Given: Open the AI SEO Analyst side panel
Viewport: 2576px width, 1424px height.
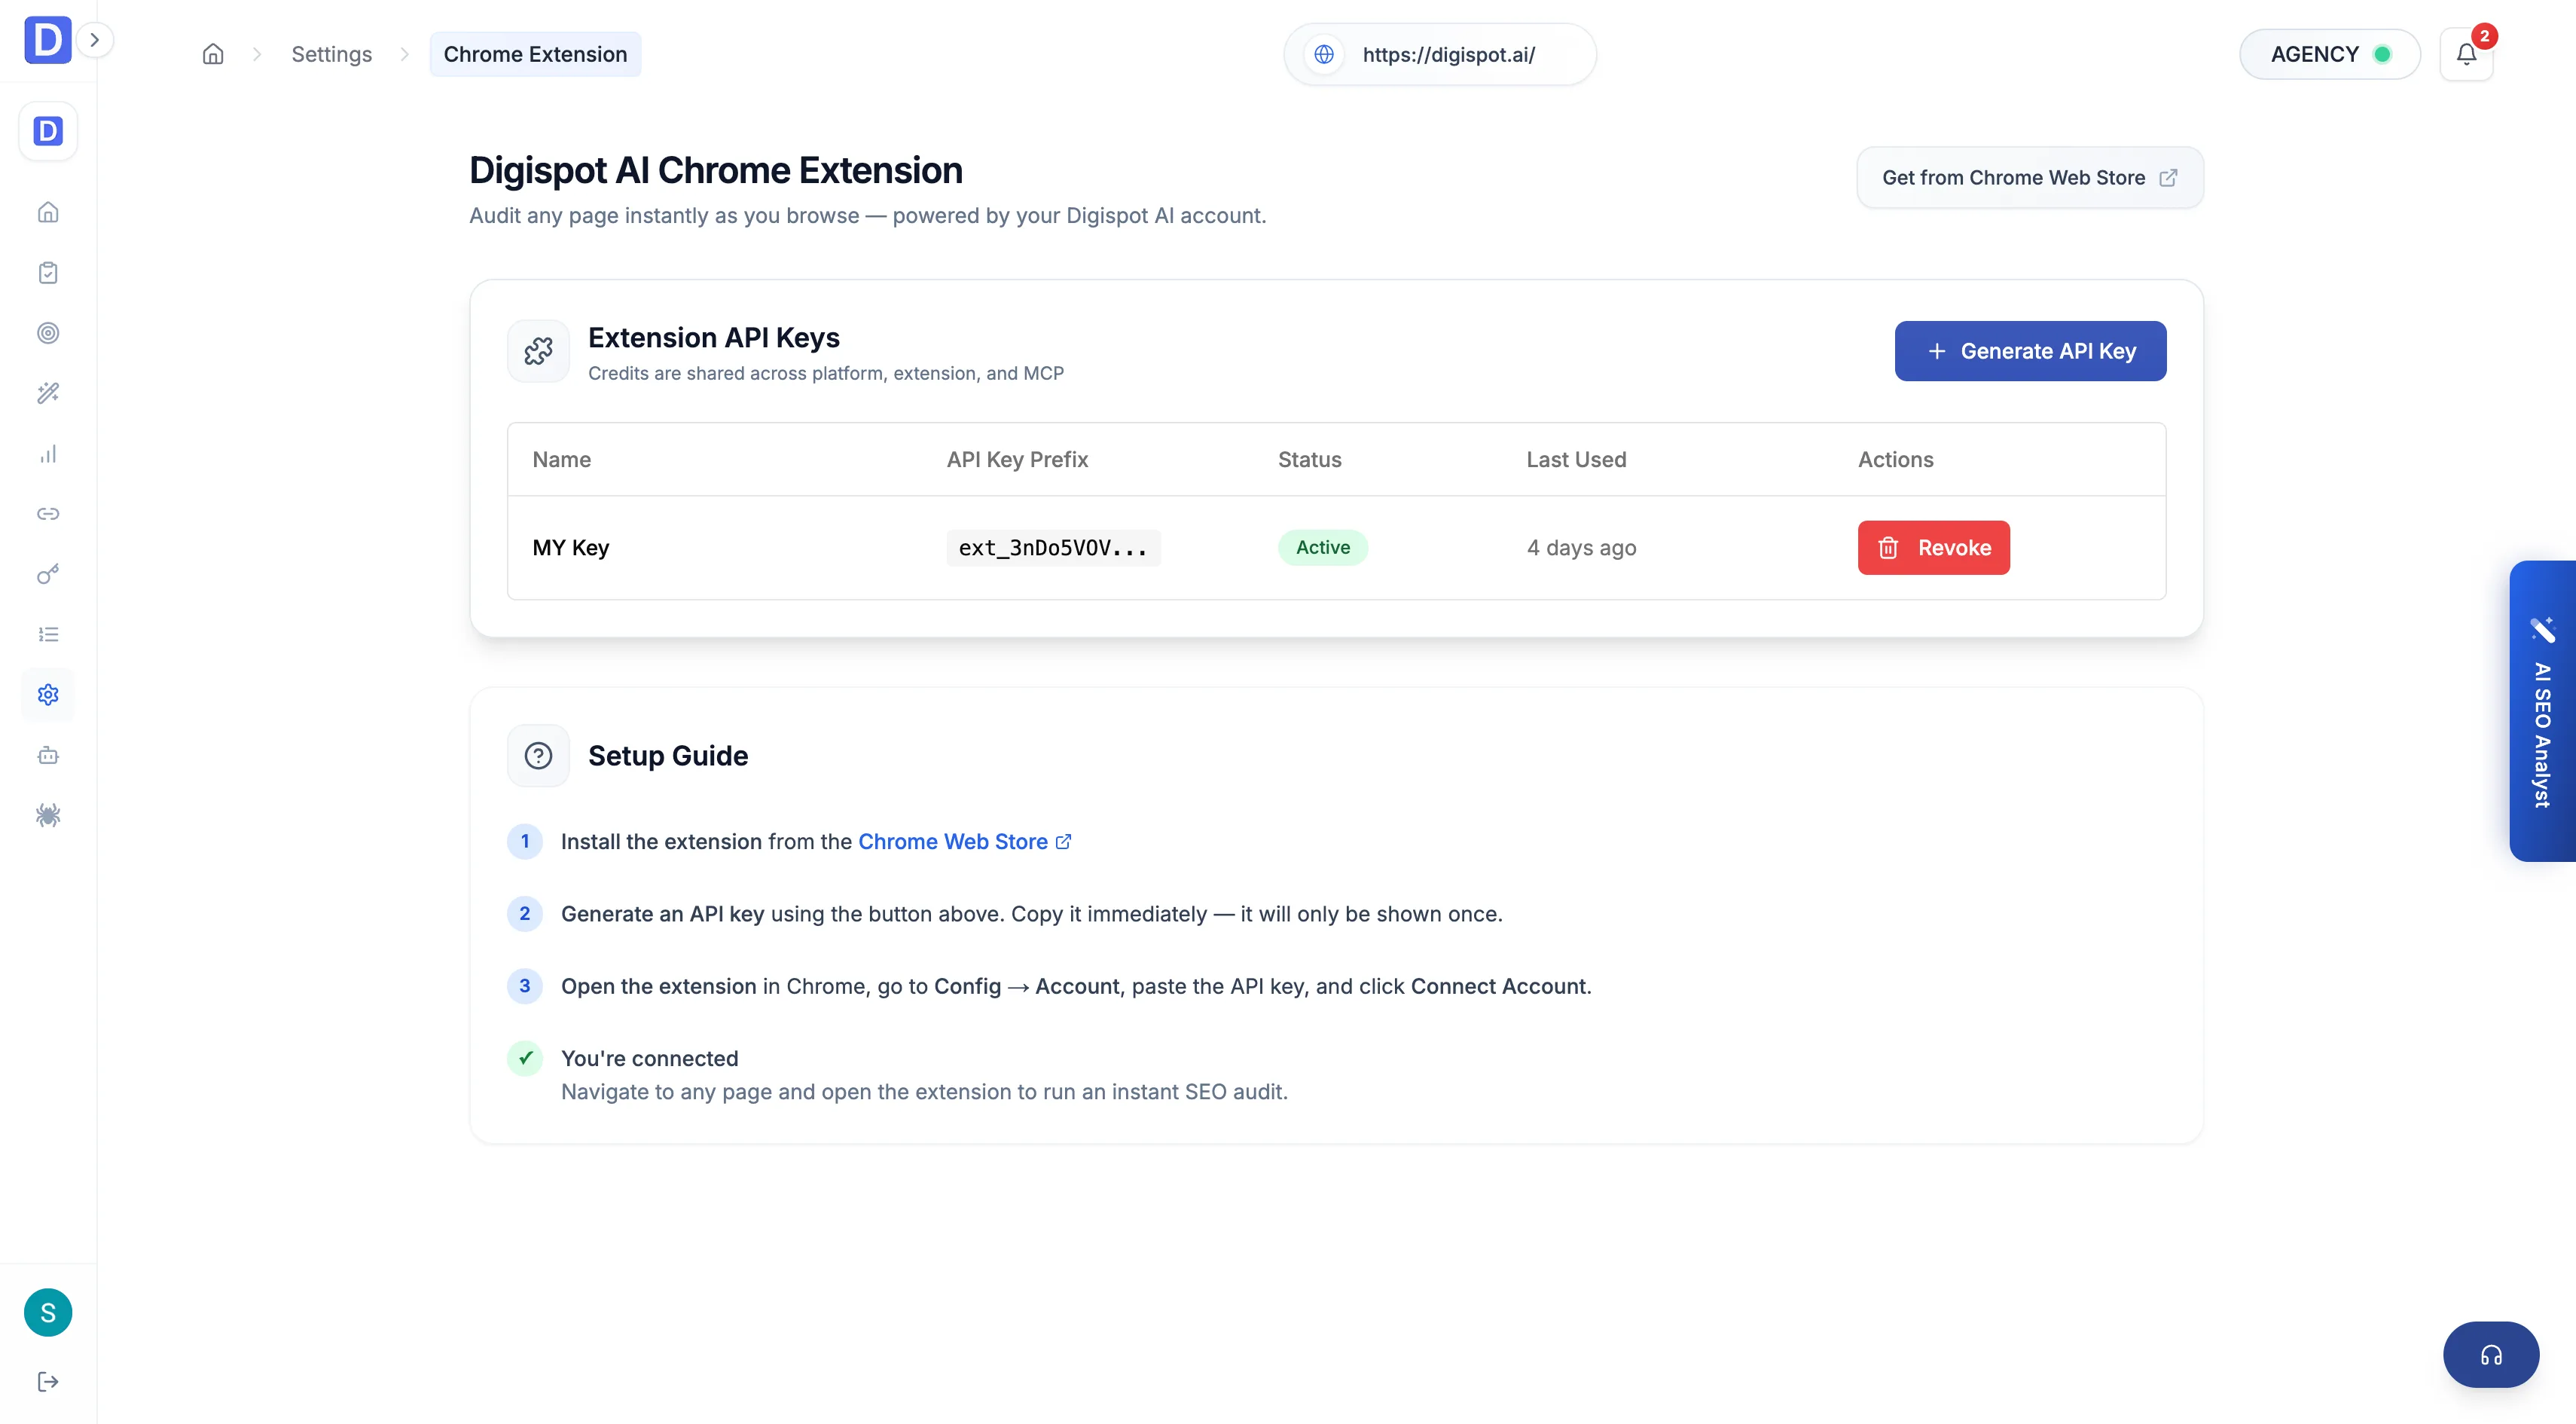Looking at the screenshot, I should coord(2542,711).
